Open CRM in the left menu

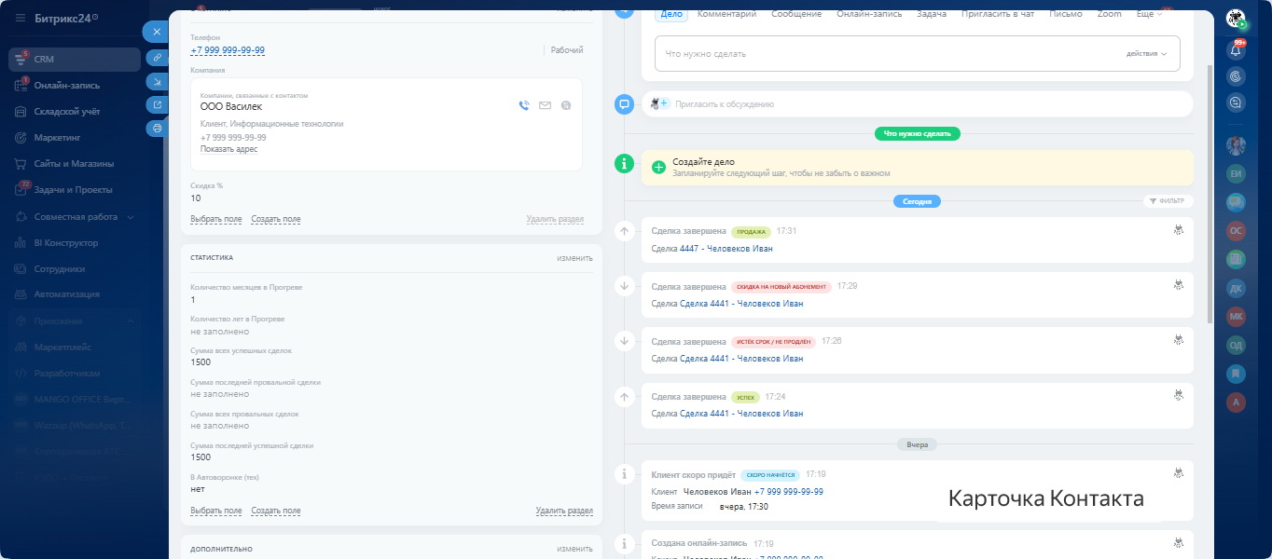(44, 59)
